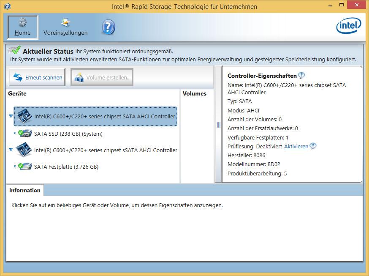Screen dimensions: 369x276
Task: Open Voreinstellungen preferences
Action: [65, 27]
